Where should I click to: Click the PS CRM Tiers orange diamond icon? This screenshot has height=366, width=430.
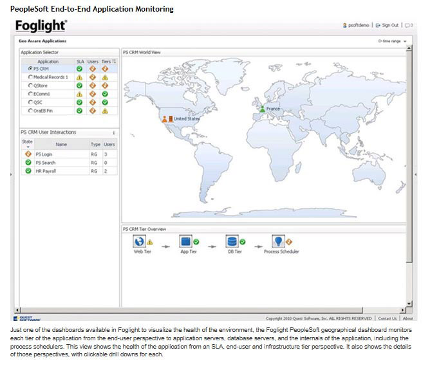tap(105, 69)
